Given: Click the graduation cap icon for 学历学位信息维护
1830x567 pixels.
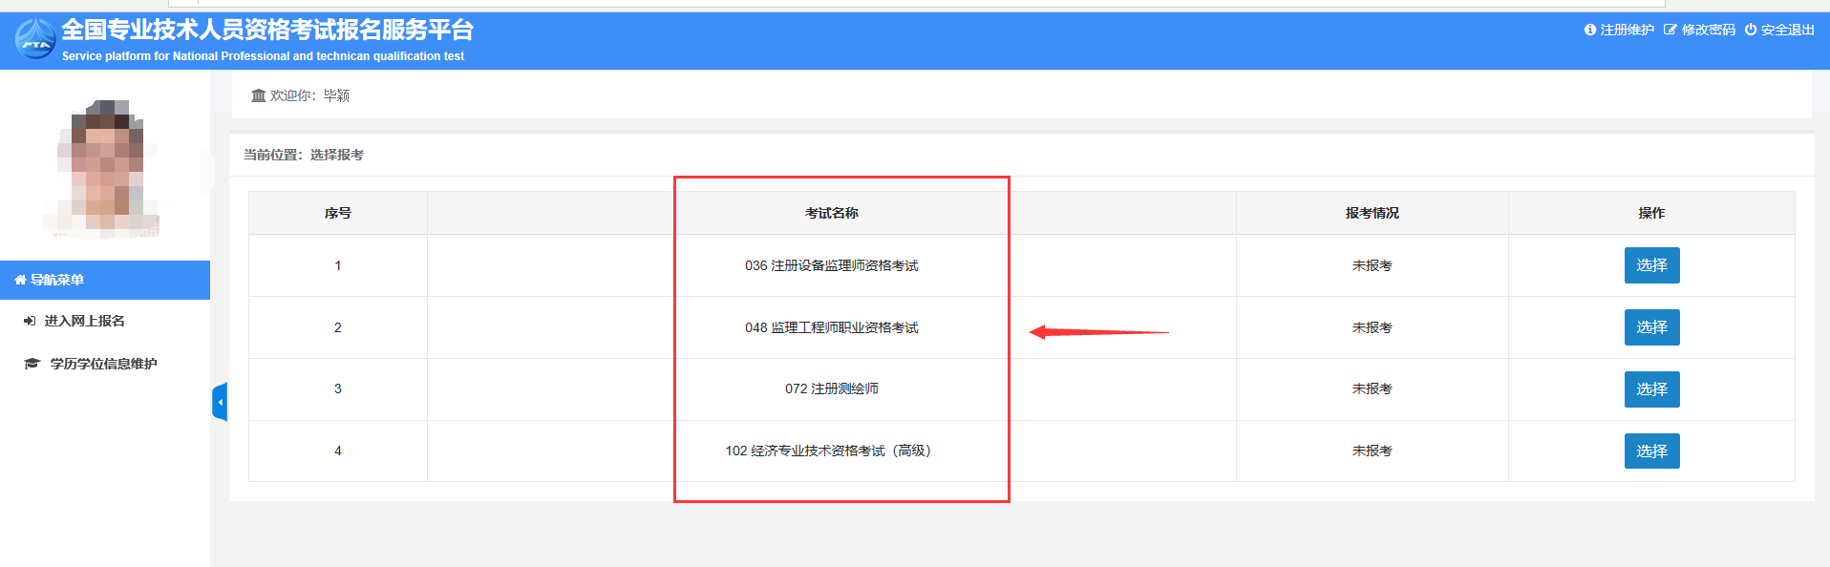Looking at the screenshot, I should 32,364.
